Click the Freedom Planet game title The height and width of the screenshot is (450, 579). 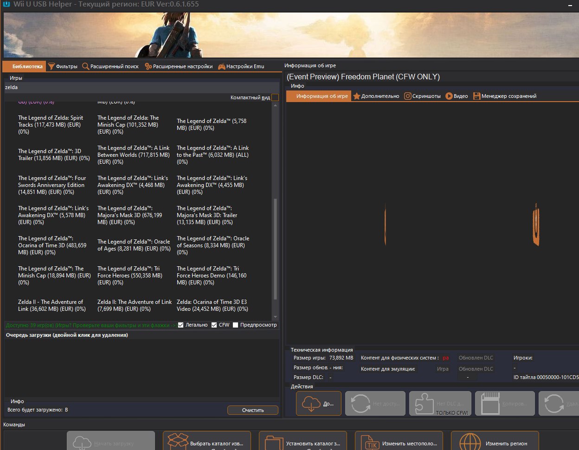coord(363,77)
